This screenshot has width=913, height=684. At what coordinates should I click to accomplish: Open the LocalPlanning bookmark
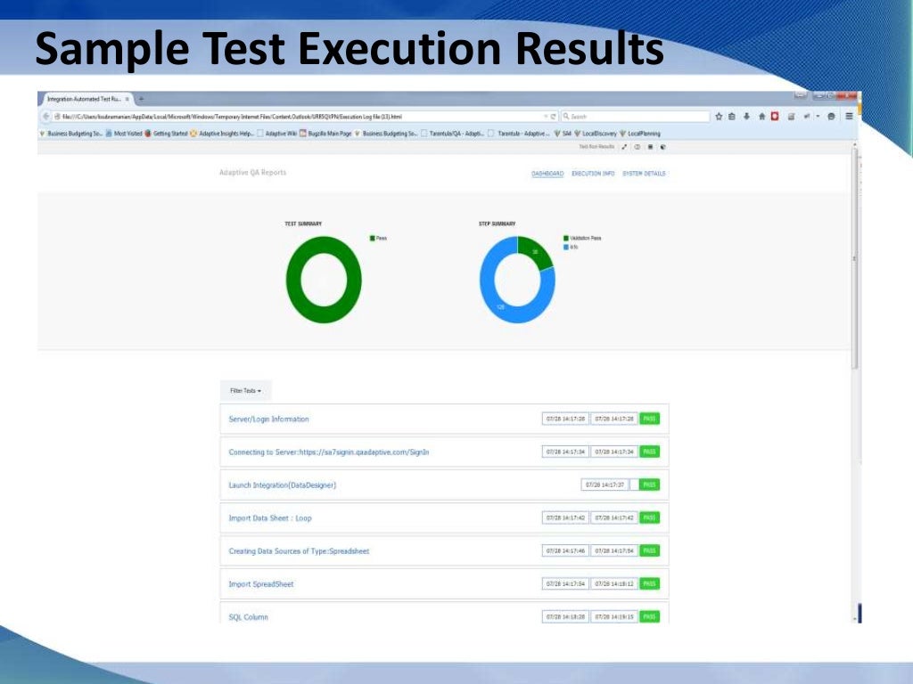pyautogui.click(x=640, y=134)
